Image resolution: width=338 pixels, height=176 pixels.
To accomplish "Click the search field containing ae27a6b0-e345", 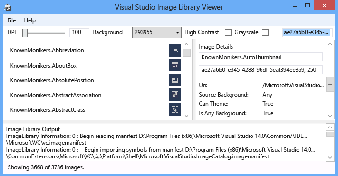I will [307, 32].
